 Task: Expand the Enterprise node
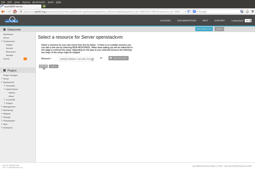2,128
